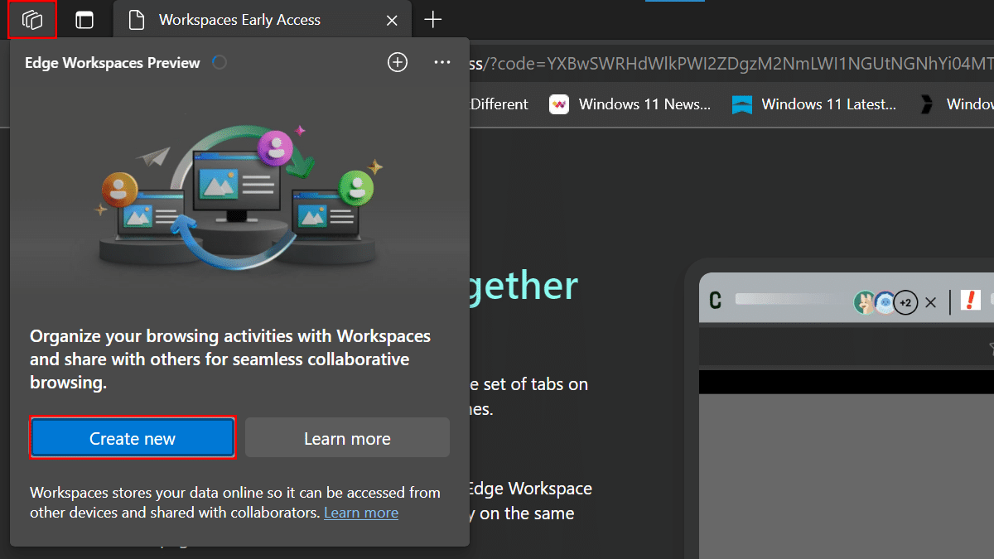Open the tab actions menu icon

pos(84,20)
